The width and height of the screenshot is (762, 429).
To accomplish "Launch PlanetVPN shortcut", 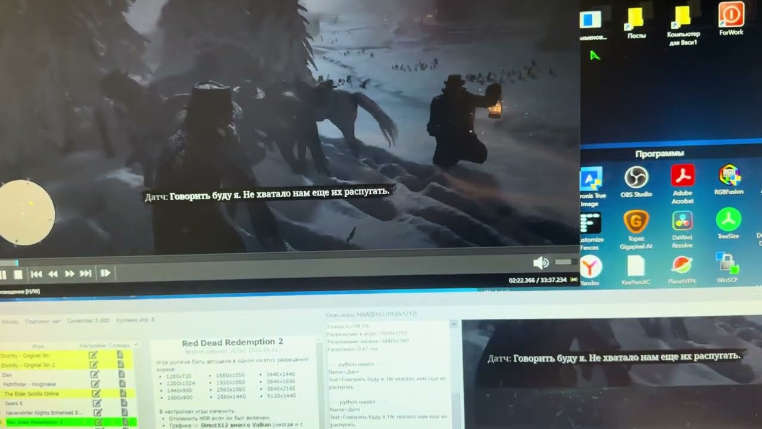I will tap(682, 270).
